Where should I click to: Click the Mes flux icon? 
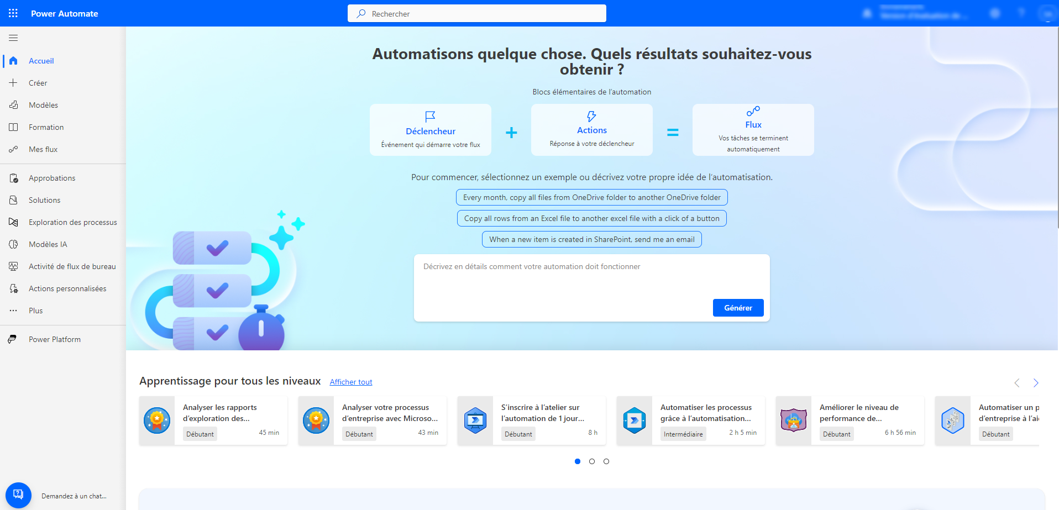(x=13, y=149)
